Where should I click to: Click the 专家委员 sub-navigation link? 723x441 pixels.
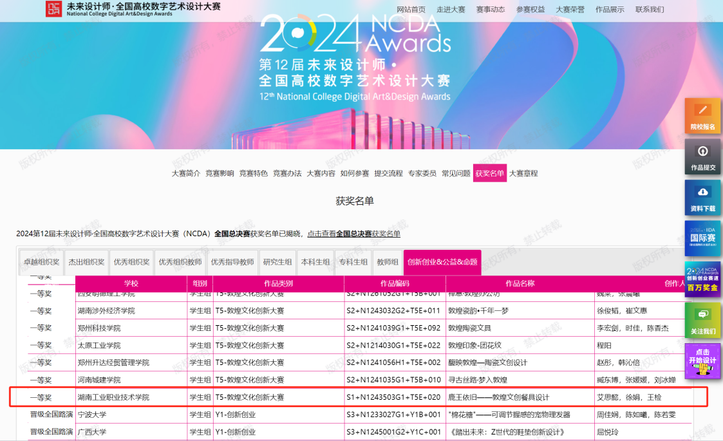coord(422,173)
